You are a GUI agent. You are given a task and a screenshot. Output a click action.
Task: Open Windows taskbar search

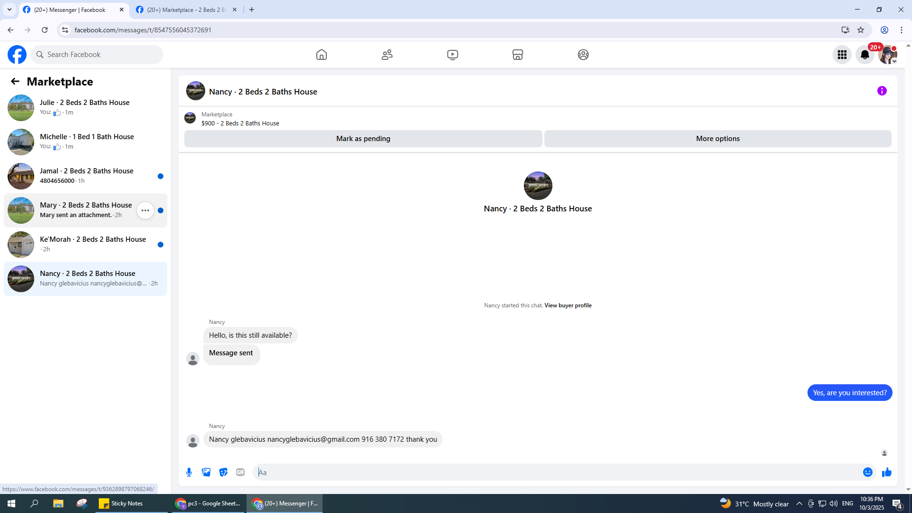tap(34, 503)
